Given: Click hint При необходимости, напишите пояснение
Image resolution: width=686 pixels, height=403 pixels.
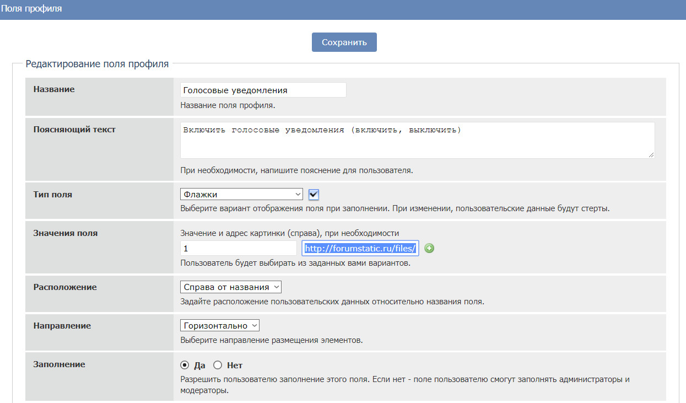Looking at the screenshot, I should pos(296,170).
